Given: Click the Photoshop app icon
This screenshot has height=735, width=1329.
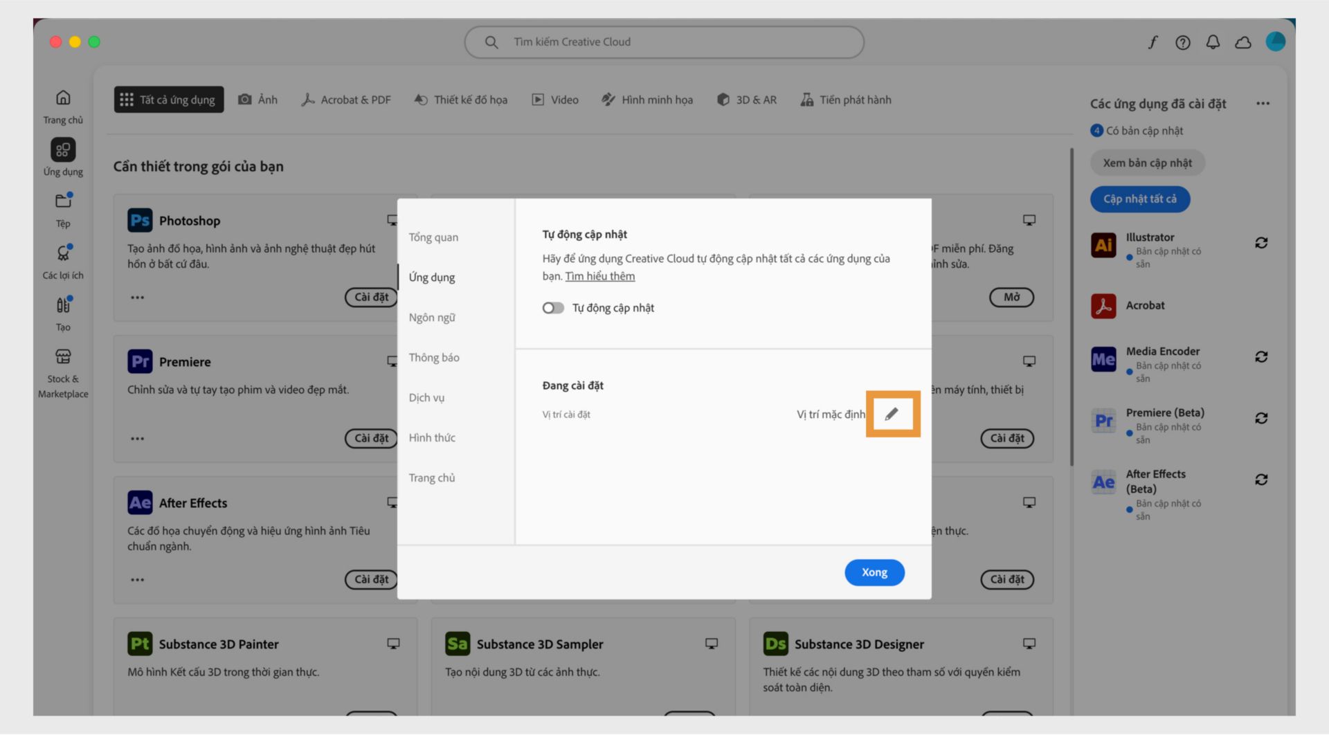Looking at the screenshot, I should [x=140, y=220].
